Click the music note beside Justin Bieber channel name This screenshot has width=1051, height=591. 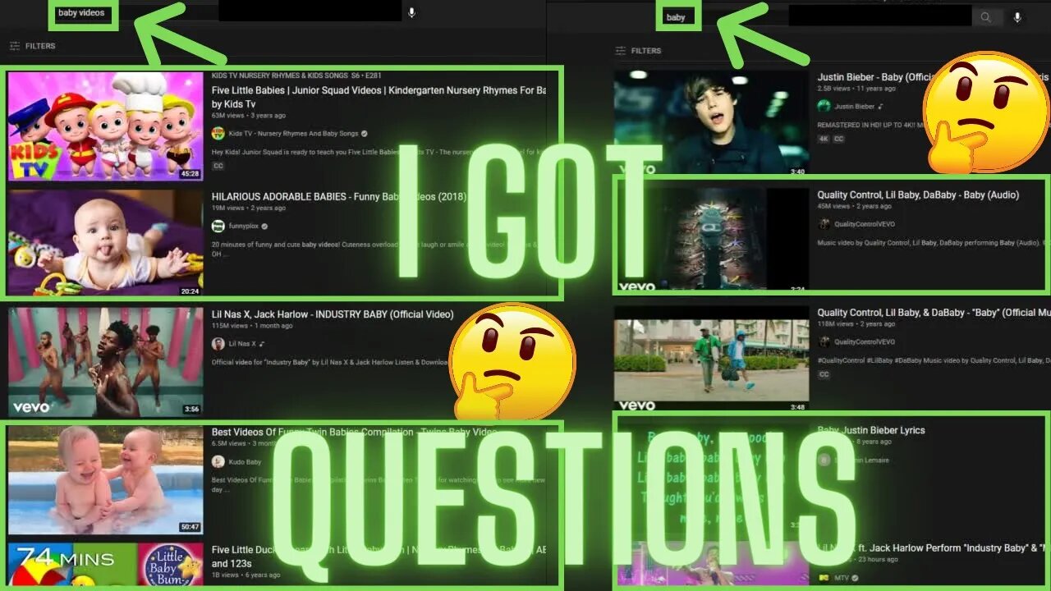tap(880, 106)
